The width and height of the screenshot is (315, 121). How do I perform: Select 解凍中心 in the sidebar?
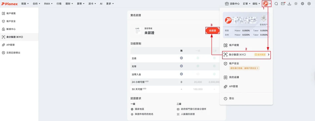(11, 29)
